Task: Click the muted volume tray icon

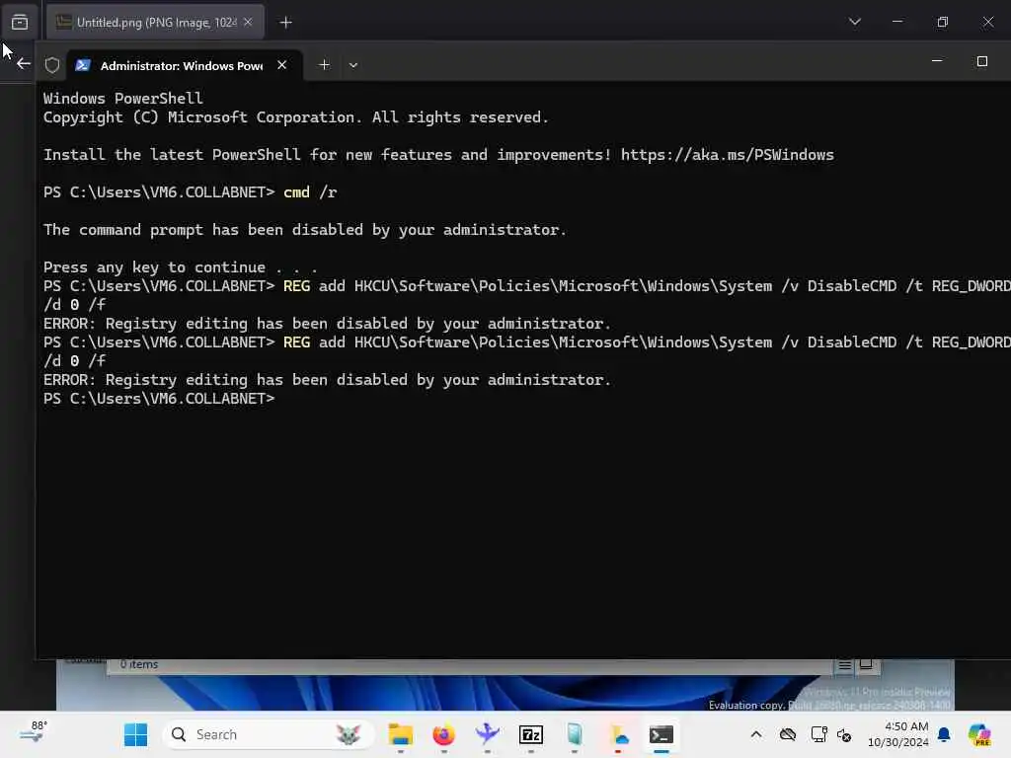Action: (844, 734)
